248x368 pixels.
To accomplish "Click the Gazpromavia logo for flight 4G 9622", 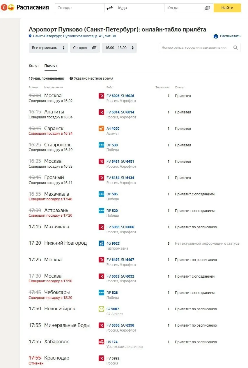I will 101,243.
